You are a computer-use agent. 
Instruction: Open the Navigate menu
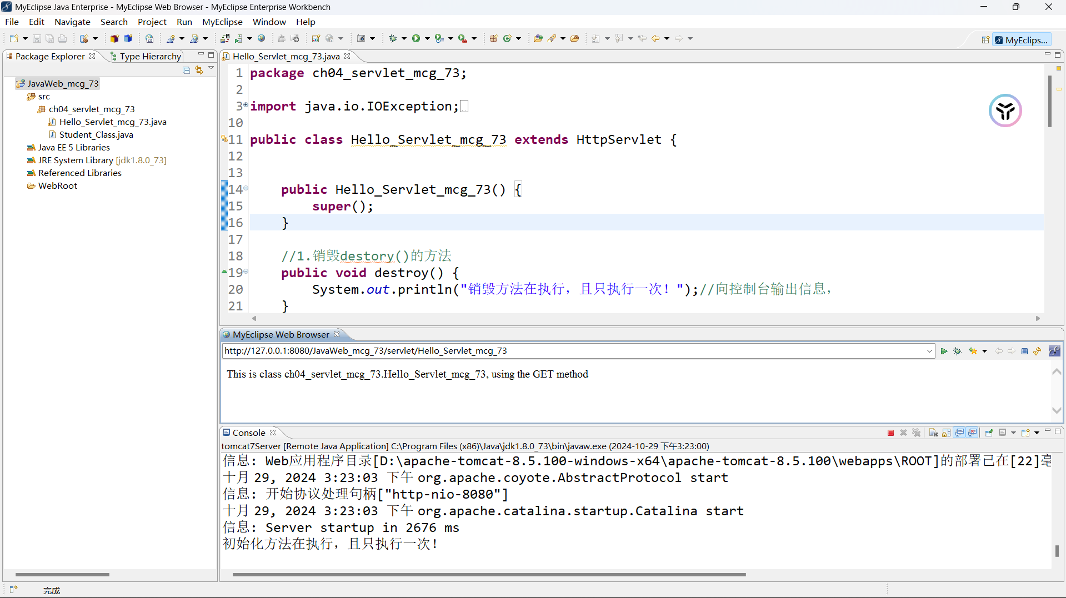(72, 22)
